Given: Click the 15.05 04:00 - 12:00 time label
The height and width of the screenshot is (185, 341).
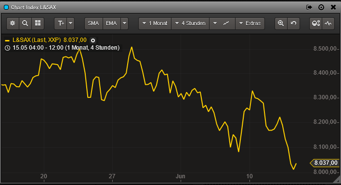Looking at the screenshot, I should [66, 48].
